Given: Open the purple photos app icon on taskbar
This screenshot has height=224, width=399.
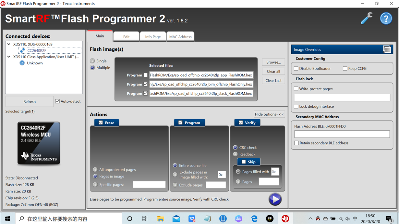Looking at the screenshot, I should coord(238,219).
